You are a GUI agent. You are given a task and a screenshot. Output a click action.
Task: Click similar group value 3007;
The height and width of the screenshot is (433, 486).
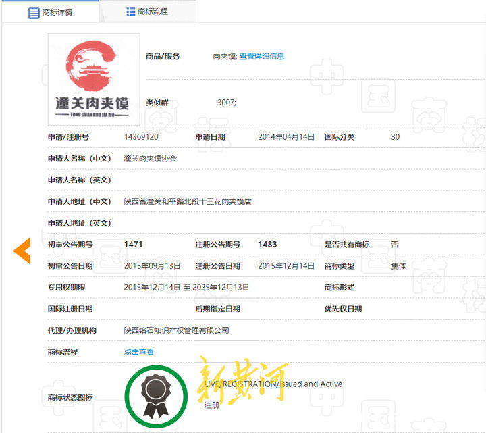227,103
